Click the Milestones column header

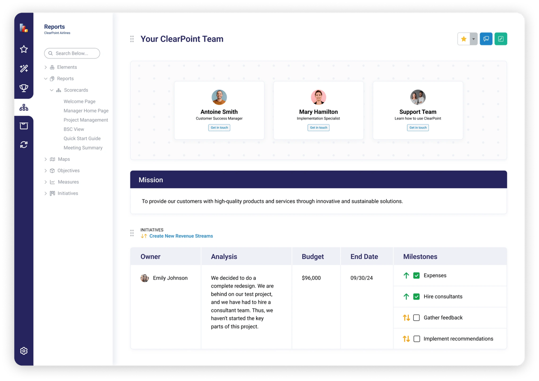pos(450,257)
